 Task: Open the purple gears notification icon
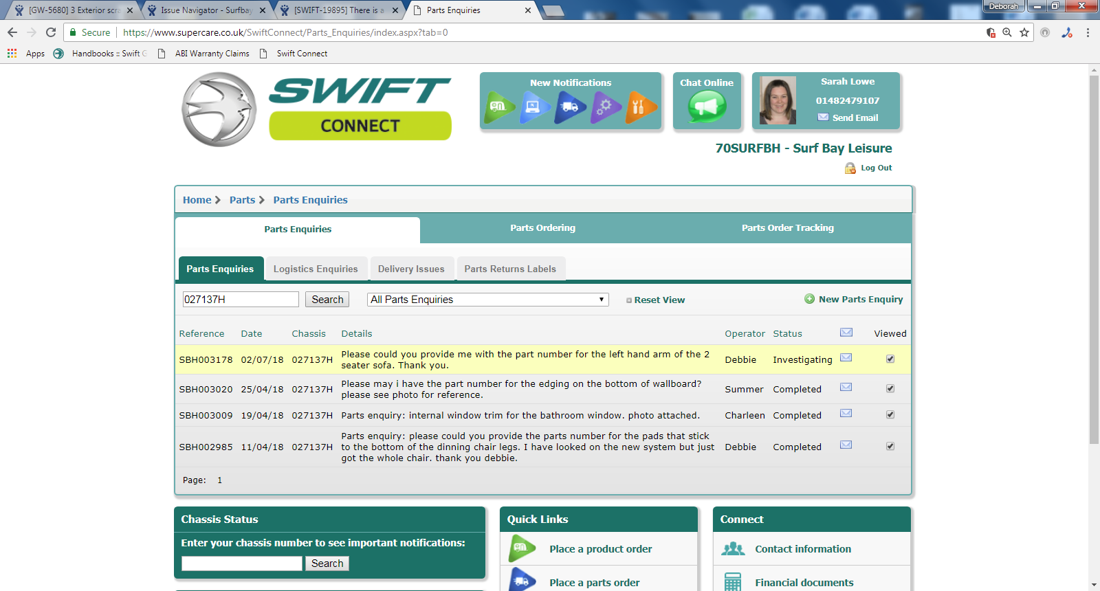[x=606, y=107]
